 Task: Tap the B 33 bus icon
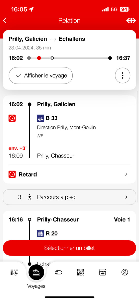click(x=41, y=118)
